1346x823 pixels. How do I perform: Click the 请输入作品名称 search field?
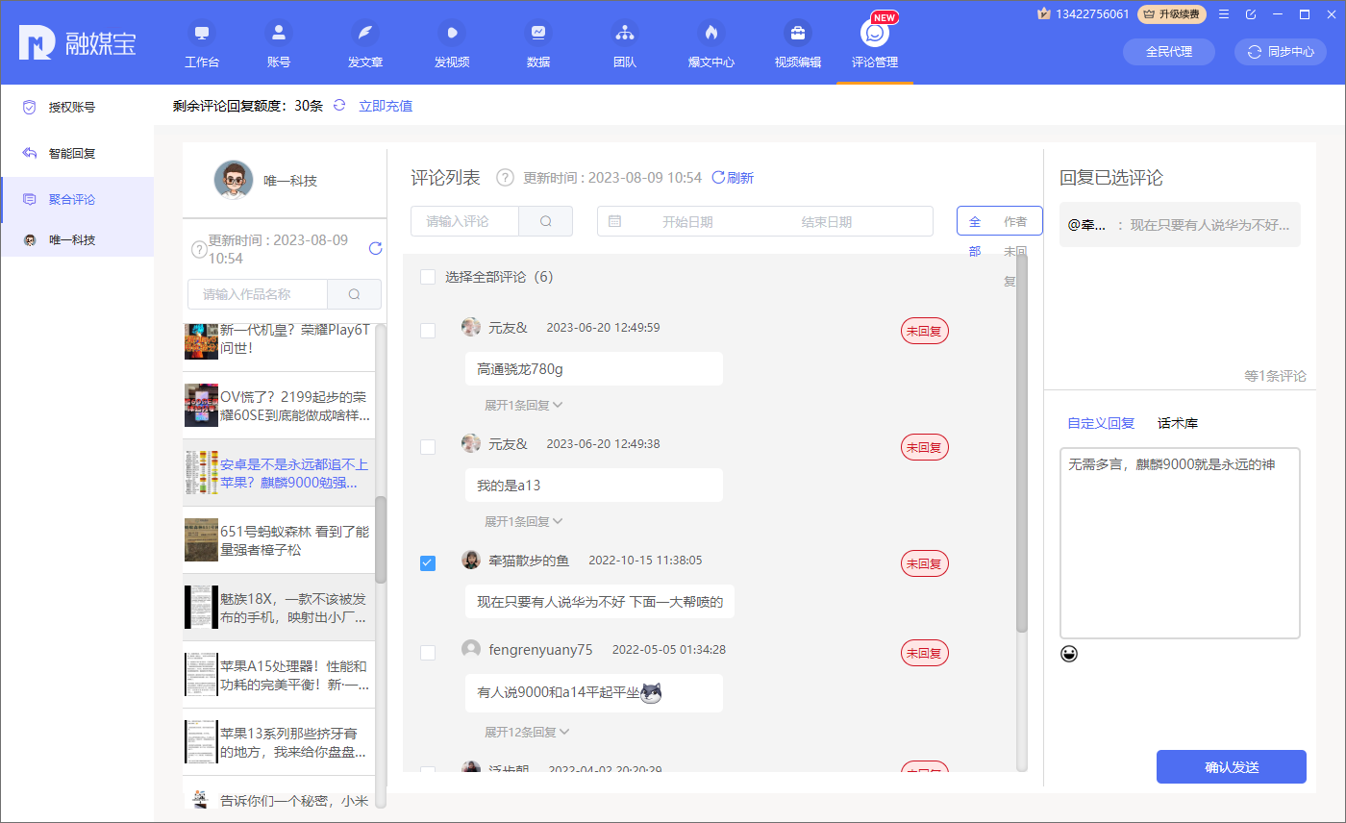[x=258, y=294]
